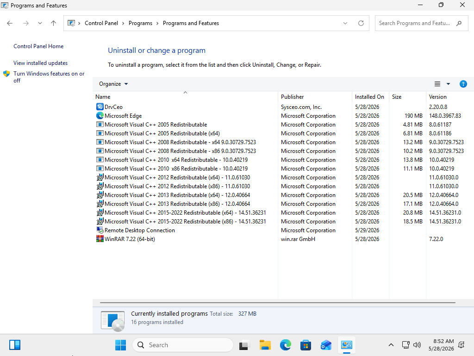
Task: Open View installed updates link
Action: 41,63
